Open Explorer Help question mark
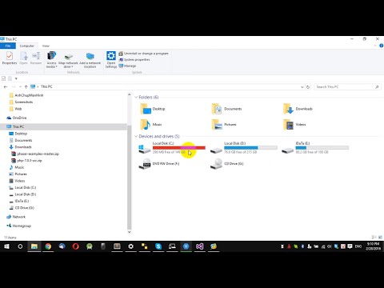The height and width of the screenshot is (288, 384). click(x=381, y=46)
